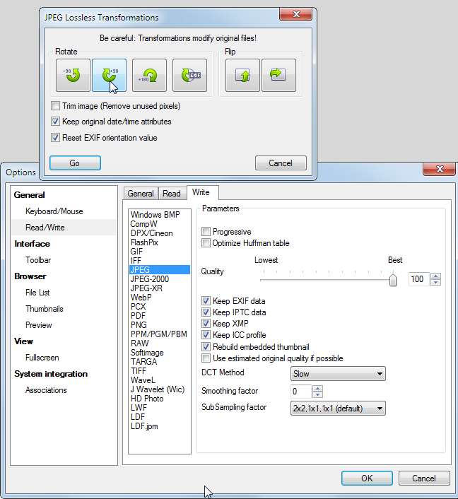The height and width of the screenshot is (499, 458).
Task: Select System integration category heading
Action: [51, 374]
